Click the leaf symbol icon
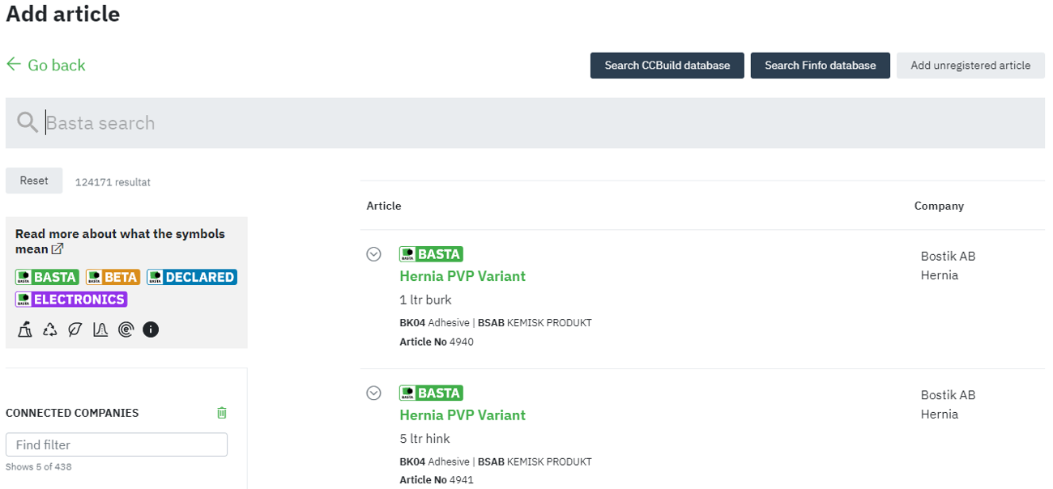1053x489 pixels. tap(75, 330)
